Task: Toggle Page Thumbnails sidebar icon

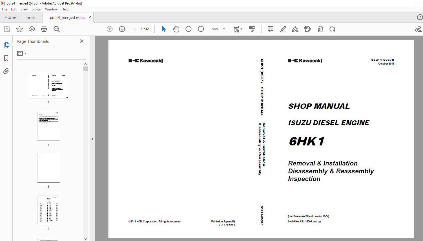Action: click(6, 45)
